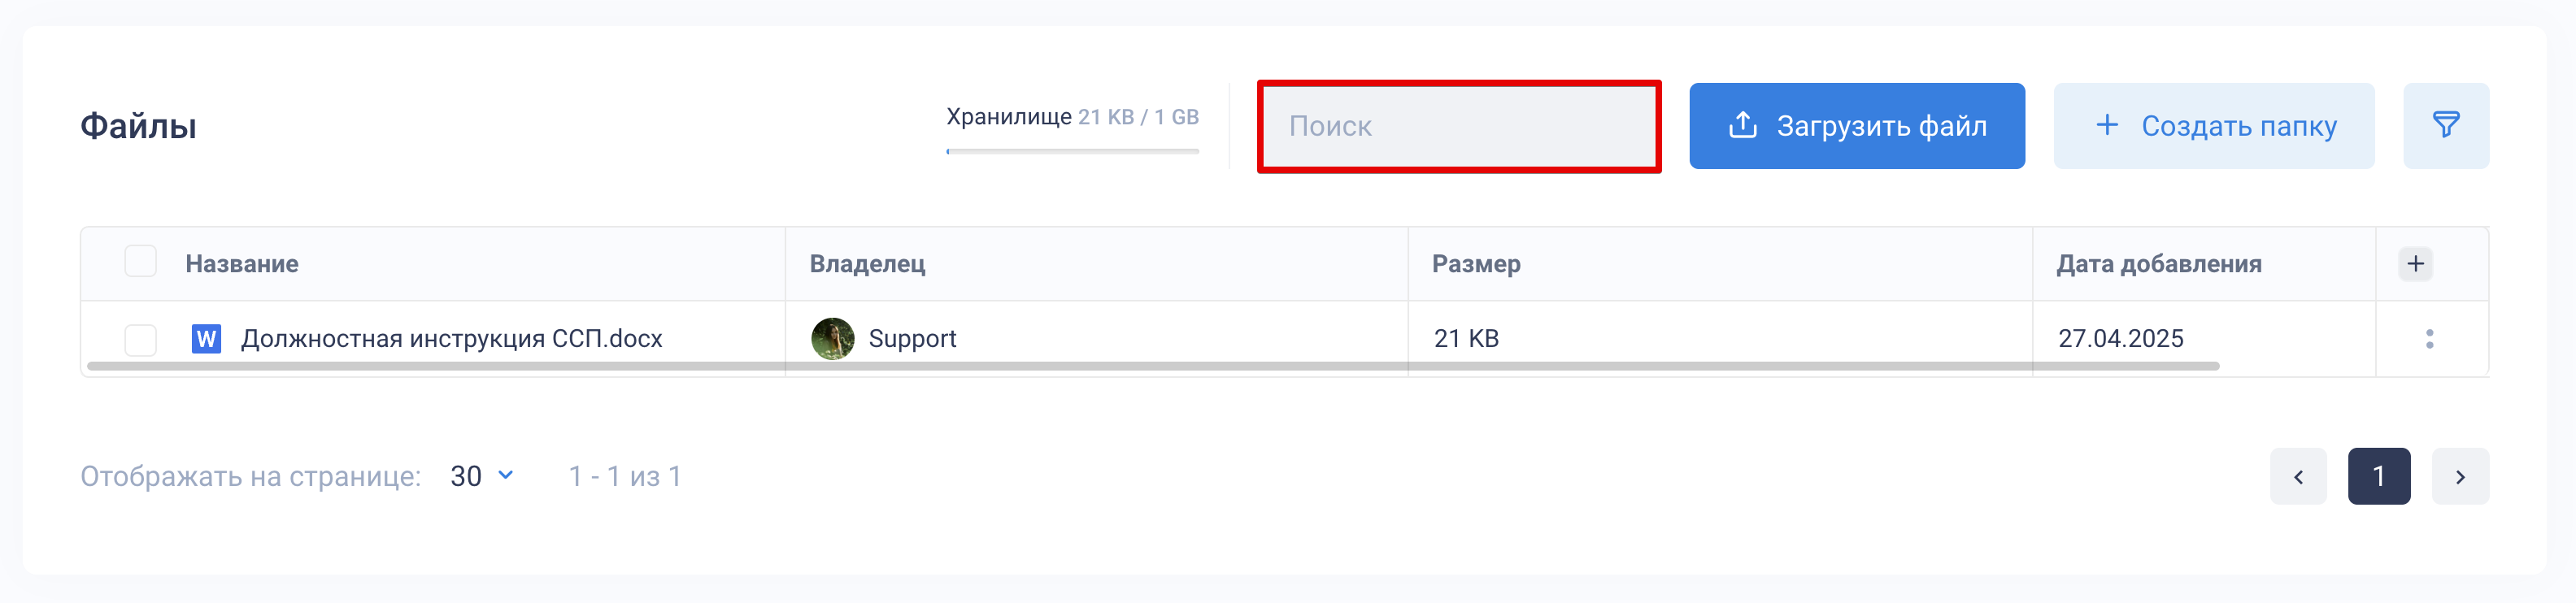Expand the 30 per page dropdown
This screenshot has height=603, width=2576.
coord(482,476)
